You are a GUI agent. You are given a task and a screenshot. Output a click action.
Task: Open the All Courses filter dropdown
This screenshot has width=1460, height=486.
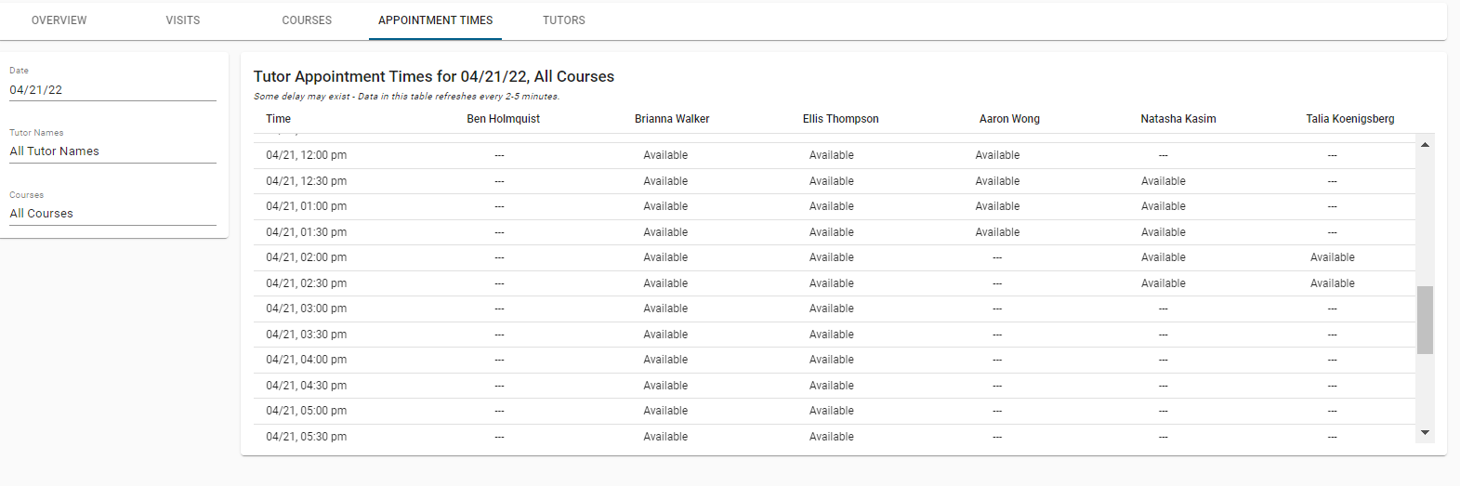coord(112,214)
